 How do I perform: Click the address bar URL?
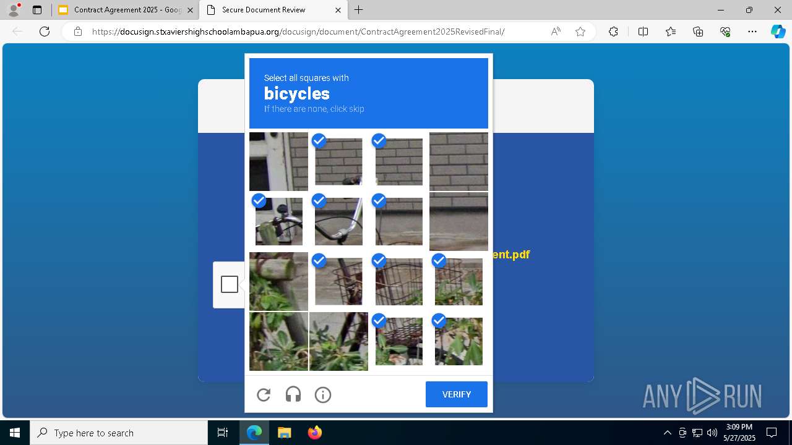click(x=298, y=32)
